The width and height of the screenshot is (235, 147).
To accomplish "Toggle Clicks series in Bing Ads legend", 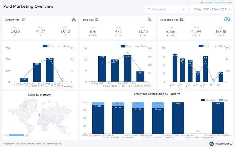I will [141, 46].
